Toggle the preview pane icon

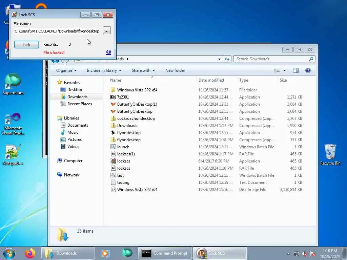tap(295, 70)
